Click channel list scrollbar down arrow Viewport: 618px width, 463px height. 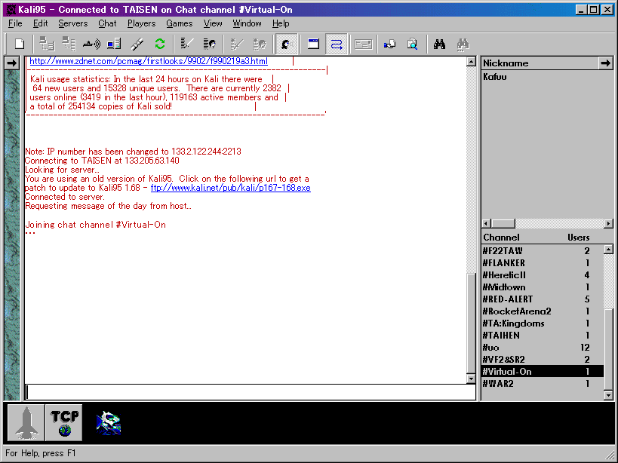pyautogui.click(x=608, y=395)
